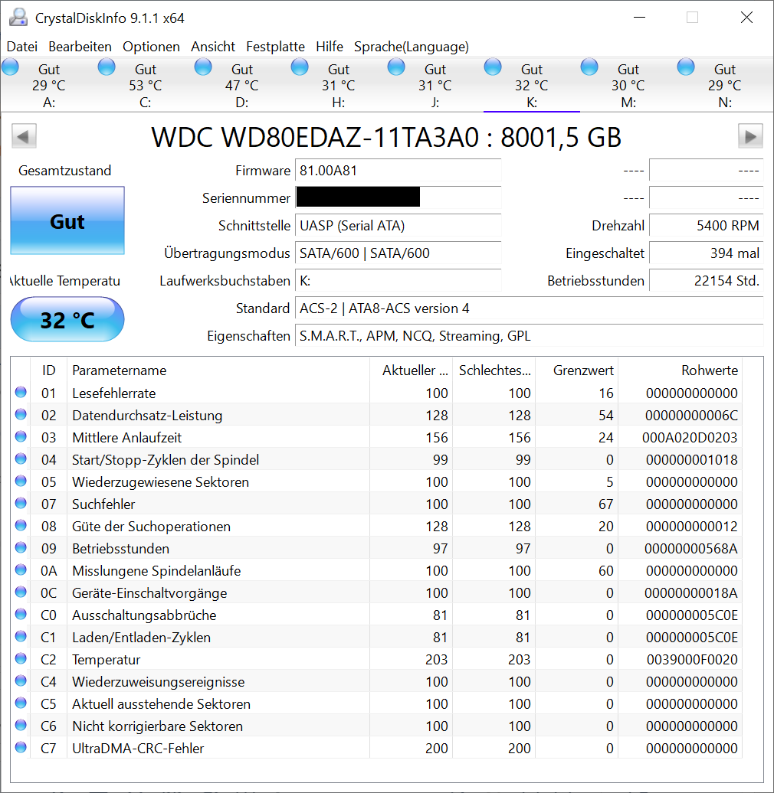Click the 32 °C temperature button

point(67,320)
